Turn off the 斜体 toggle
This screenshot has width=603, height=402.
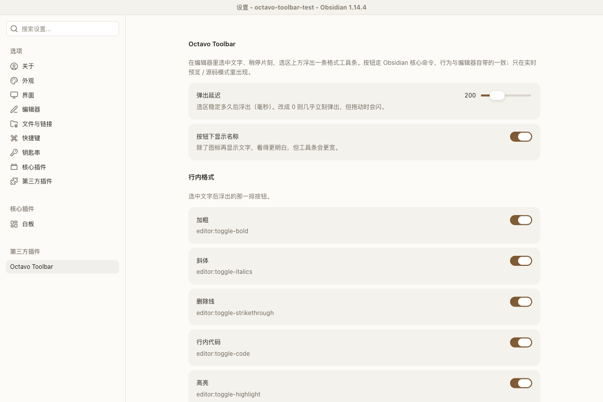[x=521, y=261]
